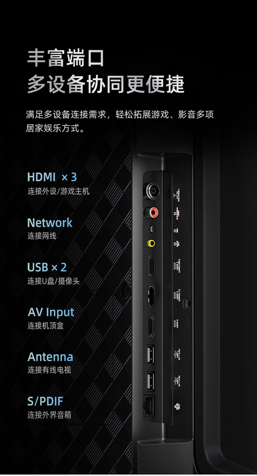Screen dimensions: 257x476
Task: Click the 'S/PDIF' heading text
Action: pyautogui.click(x=45, y=401)
